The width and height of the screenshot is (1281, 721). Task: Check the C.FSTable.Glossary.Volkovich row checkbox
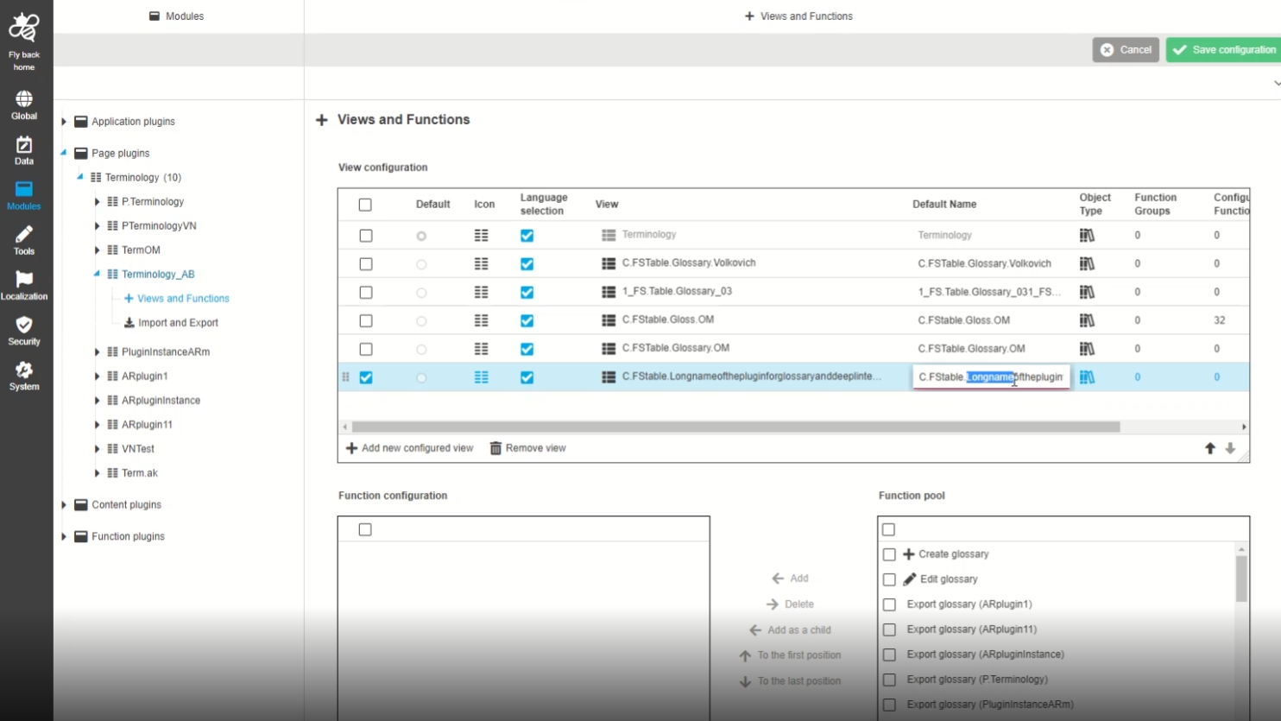(x=366, y=264)
